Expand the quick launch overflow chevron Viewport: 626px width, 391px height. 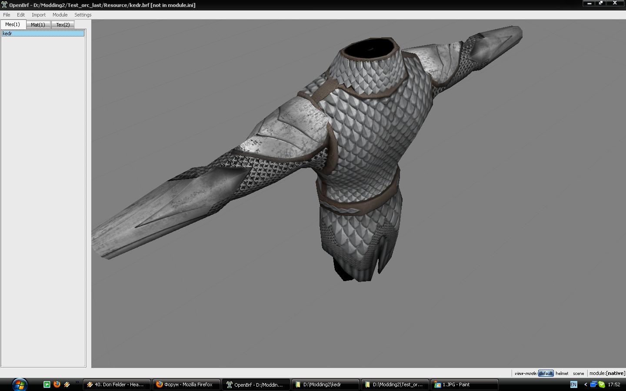click(77, 382)
